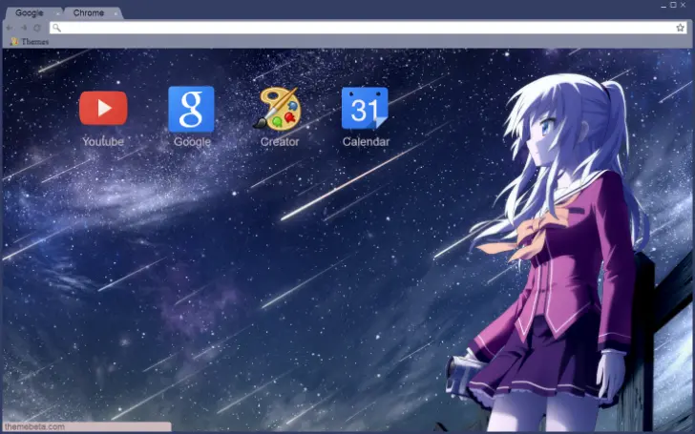
Task: Open the Calendar app icon showing 31
Action: (365, 109)
